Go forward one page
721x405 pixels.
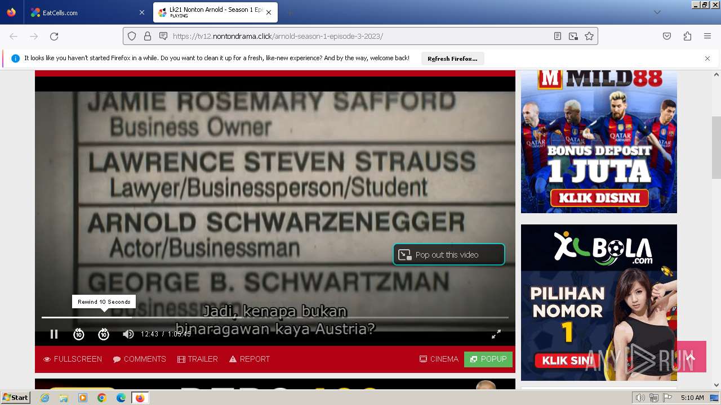click(x=34, y=36)
